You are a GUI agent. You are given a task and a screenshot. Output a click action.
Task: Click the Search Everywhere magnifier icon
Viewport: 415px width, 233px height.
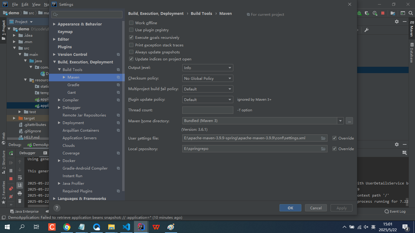click(x=411, y=13)
